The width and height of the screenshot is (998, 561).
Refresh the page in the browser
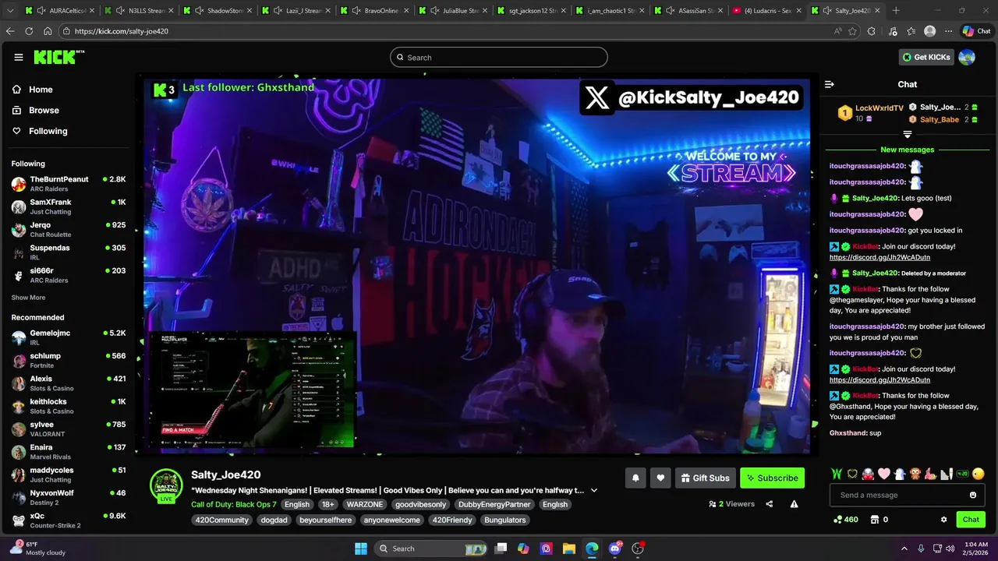(x=29, y=31)
